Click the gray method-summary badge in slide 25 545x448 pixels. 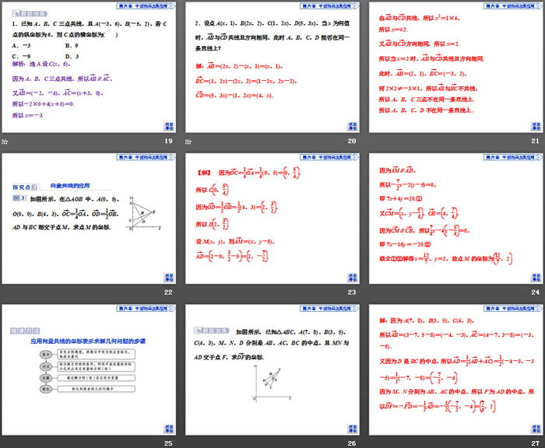(25, 331)
